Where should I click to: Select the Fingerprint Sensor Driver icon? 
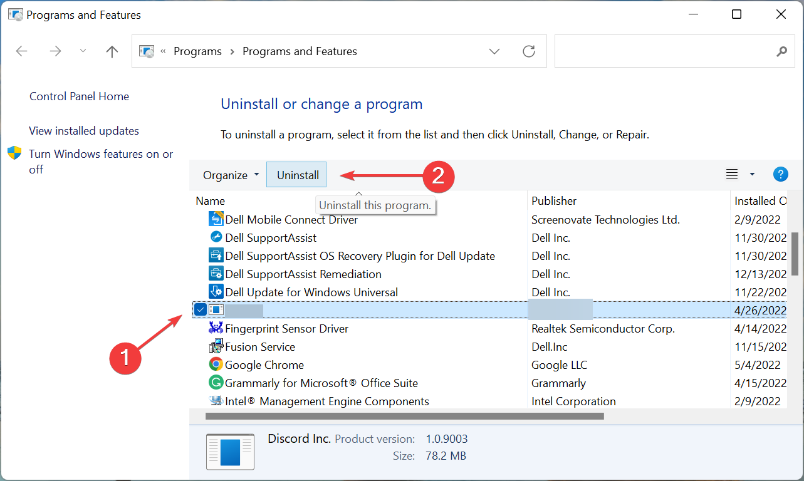tap(216, 328)
